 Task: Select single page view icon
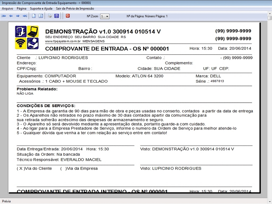point(34,16)
